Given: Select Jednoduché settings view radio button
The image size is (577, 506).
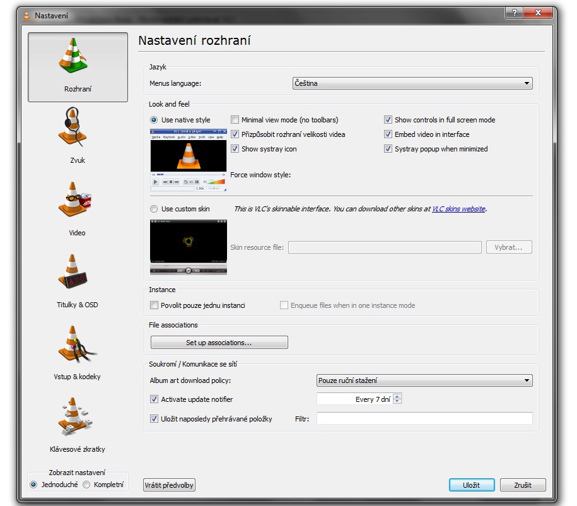Looking at the screenshot, I should coord(33,485).
